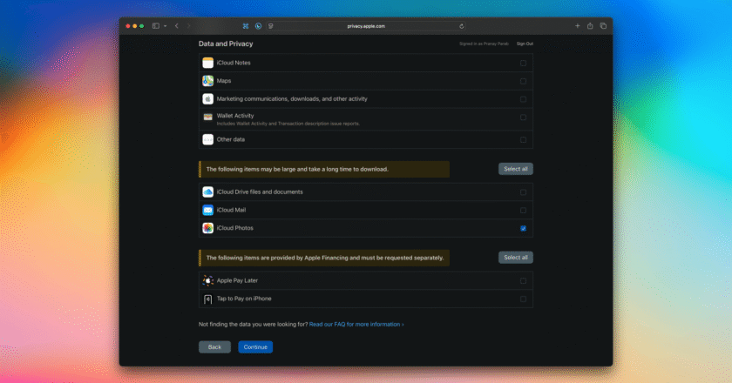Image resolution: width=732 pixels, height=383 pixels.
Task: Show the tab overview icon
Action: (x=603, y=26)
